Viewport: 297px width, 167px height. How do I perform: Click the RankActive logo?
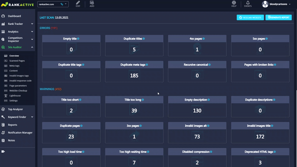click(x=17, y=4)
